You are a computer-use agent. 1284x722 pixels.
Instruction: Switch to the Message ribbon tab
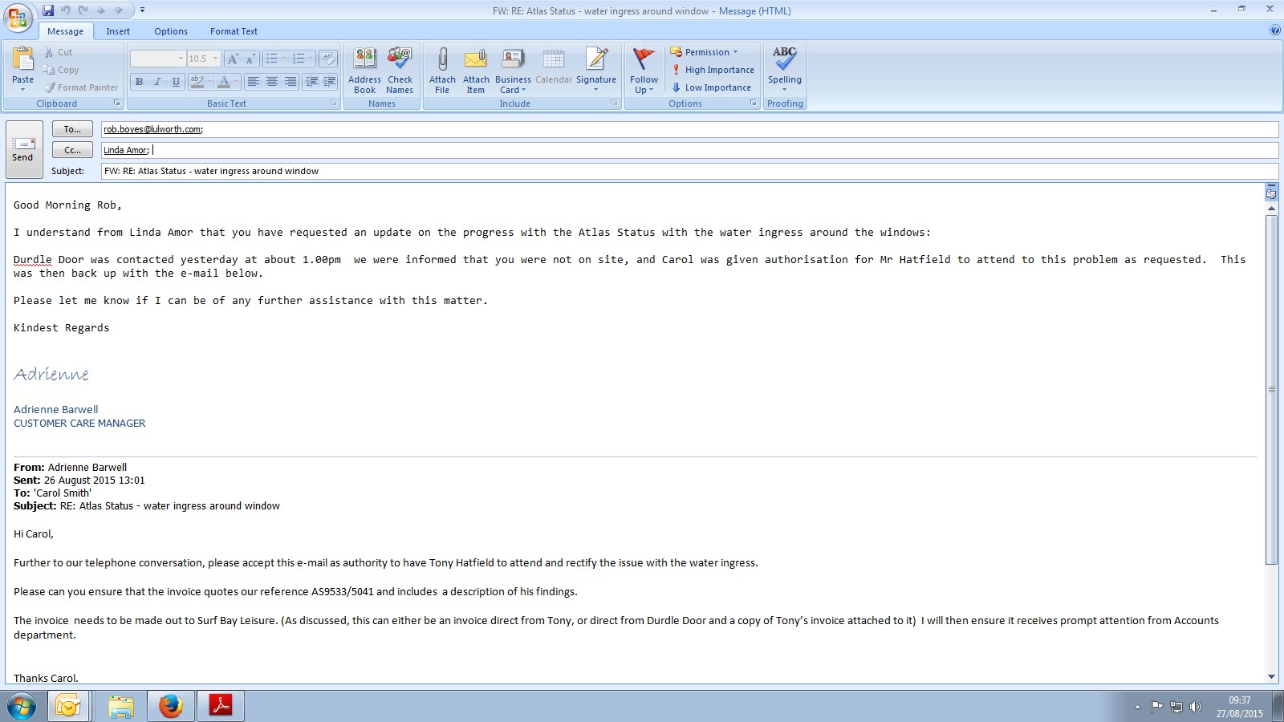65,31
